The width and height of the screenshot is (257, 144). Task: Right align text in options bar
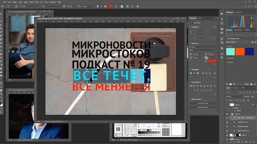[x=105, y=6]
